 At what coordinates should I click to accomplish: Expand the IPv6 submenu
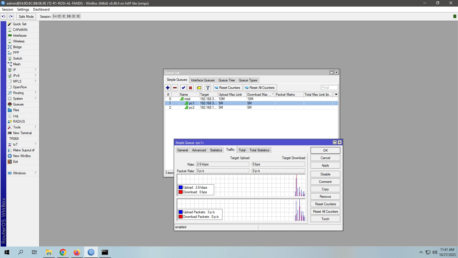pos(22,76)
